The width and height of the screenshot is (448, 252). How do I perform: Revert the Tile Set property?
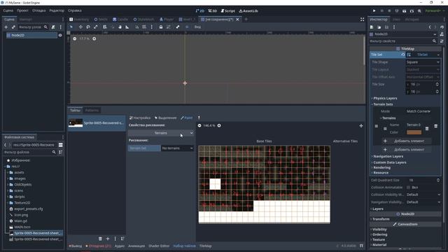403,55
